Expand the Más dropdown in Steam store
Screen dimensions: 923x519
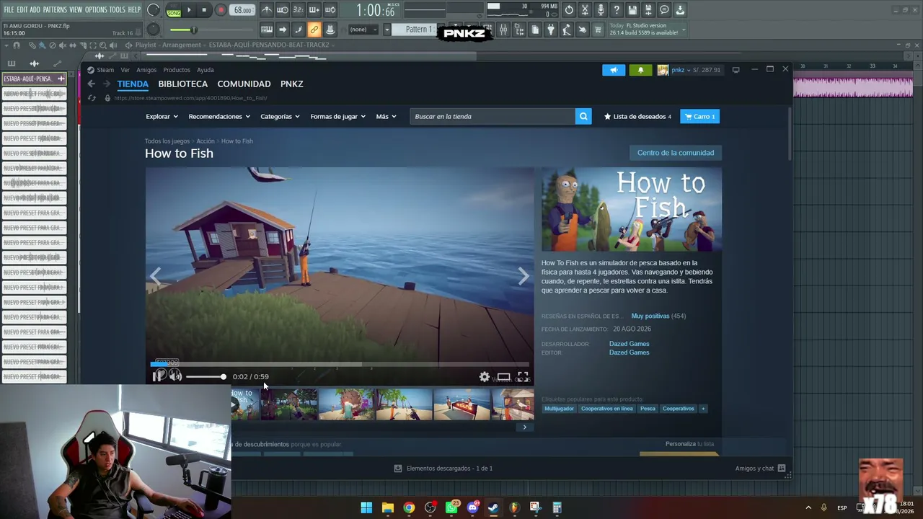tap(386, 117)
